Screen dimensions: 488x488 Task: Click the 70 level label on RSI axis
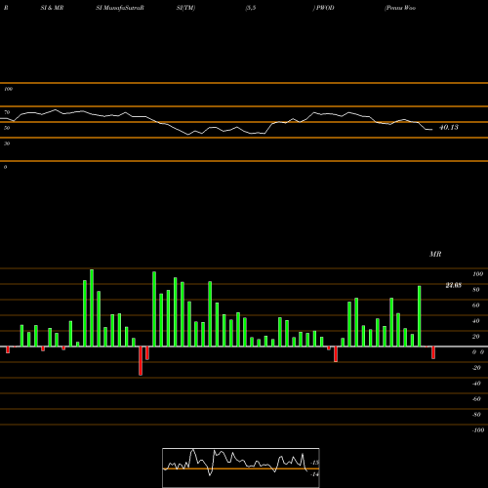pyautogui.click(x=7, y=112)
